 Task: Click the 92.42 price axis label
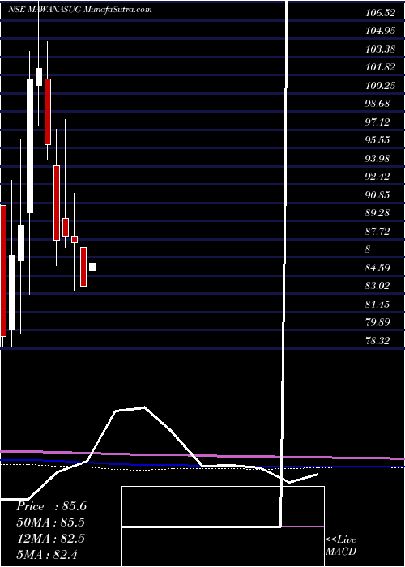[378, 177]
